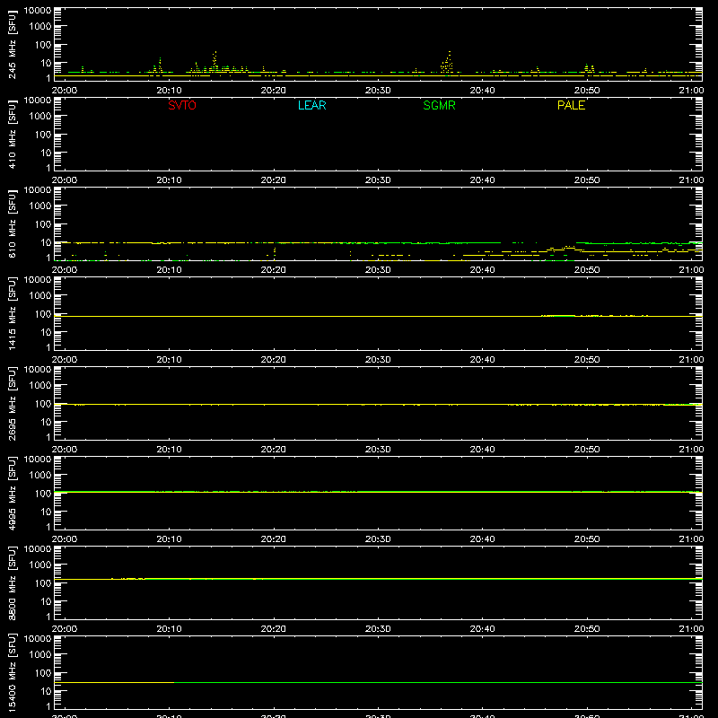Click the green SGMR station label
Image resolution: width=718 pixels, height=718 pixels.
(439, 105)
